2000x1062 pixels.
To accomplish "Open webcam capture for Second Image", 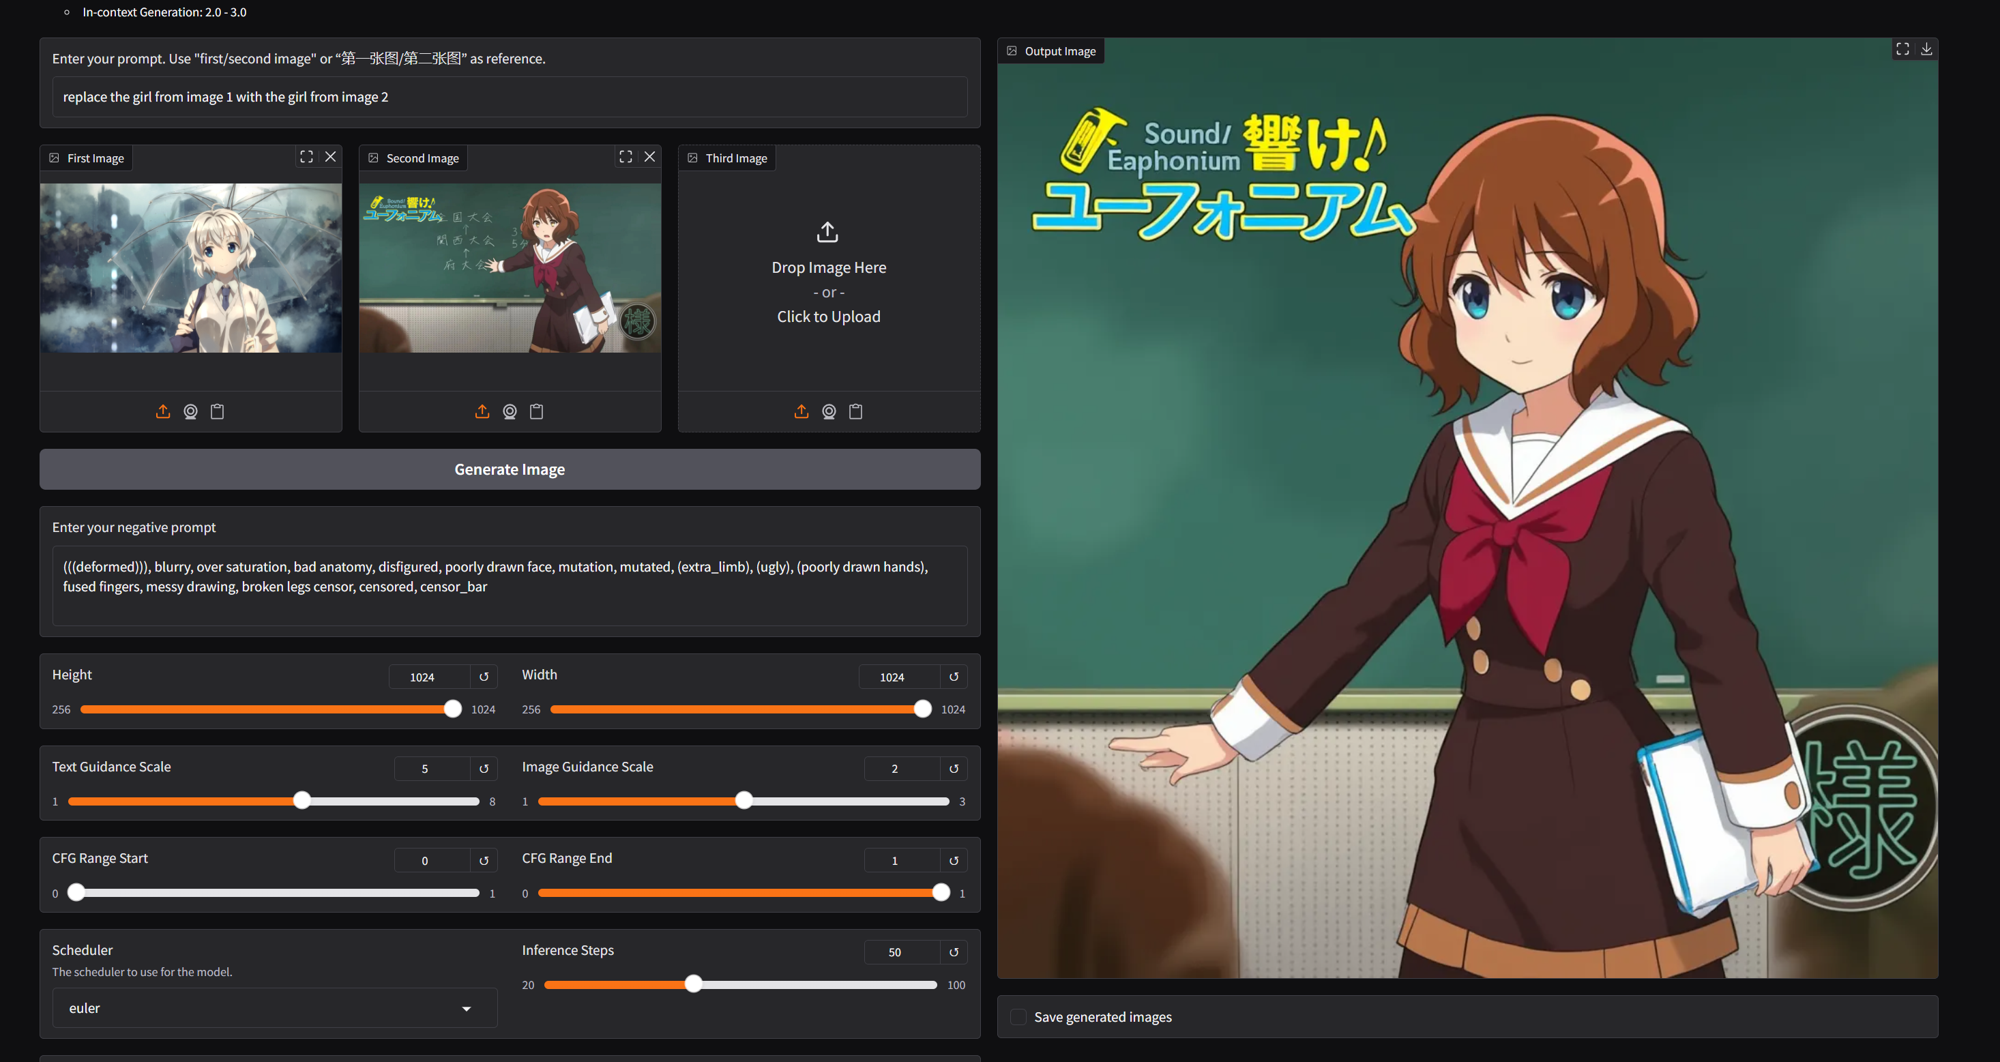I will pyautogui.click(x=510, y=411).
